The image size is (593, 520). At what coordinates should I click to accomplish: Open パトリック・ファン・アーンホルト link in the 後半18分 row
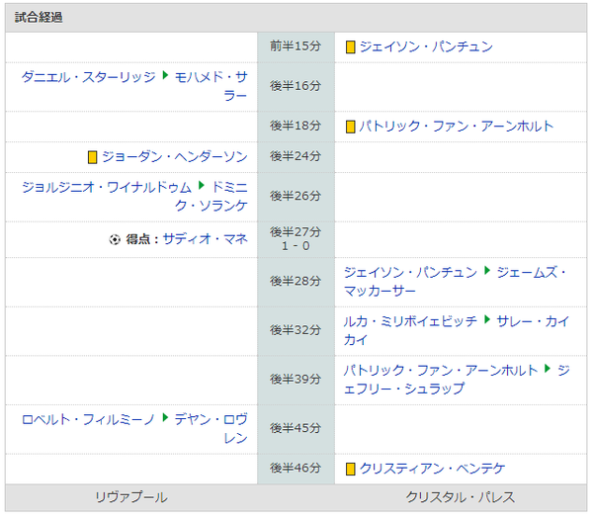click(456, 127)
